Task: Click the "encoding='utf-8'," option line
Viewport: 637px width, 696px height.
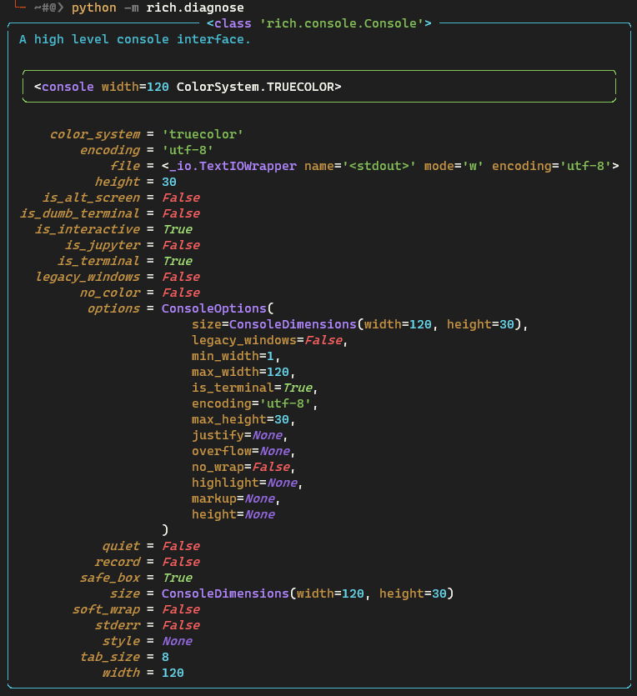Action: (255, 403)
